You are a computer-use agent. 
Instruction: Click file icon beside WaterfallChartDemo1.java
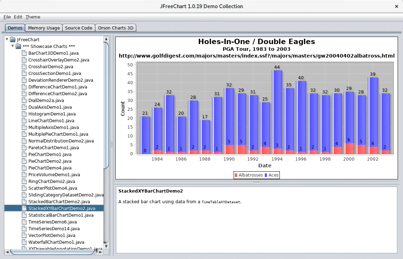coord(24,242)
